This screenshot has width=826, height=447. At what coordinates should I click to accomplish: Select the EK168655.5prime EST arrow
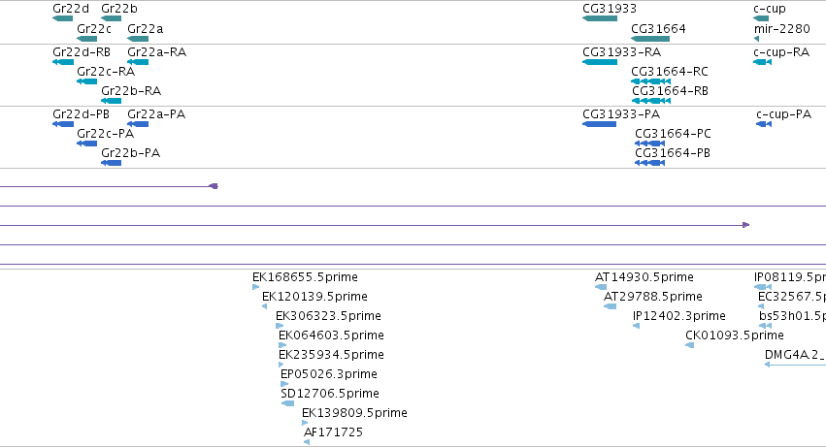255,287
